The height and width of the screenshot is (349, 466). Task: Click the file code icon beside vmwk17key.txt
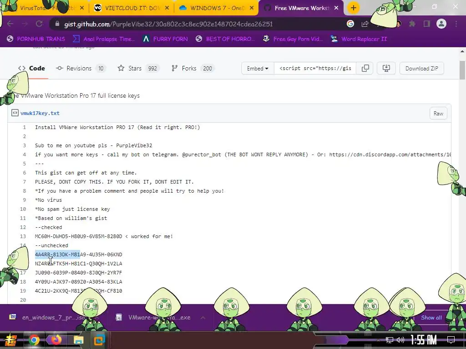[x=15, y=113]
